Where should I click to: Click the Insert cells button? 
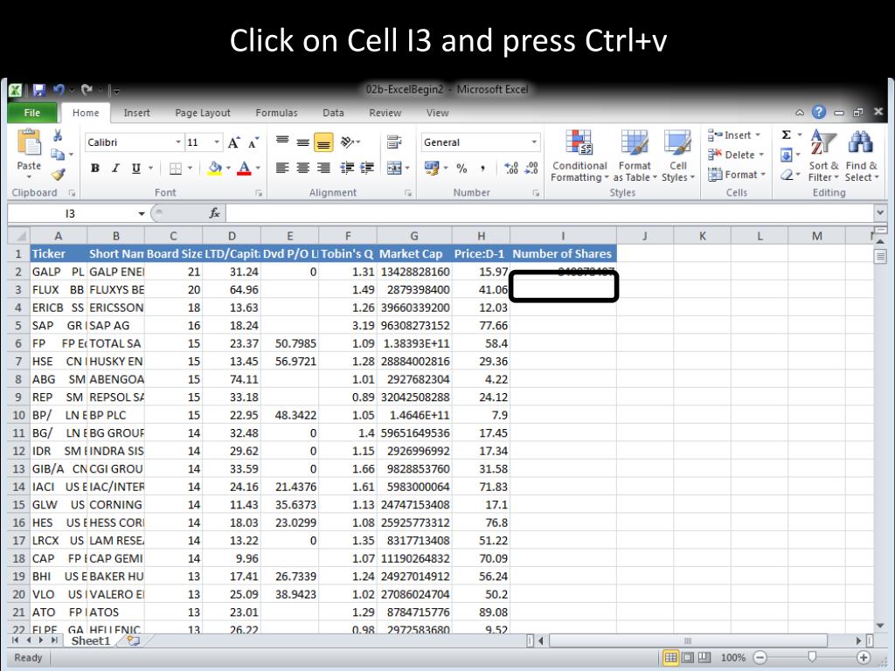click(x=734, y=135)
